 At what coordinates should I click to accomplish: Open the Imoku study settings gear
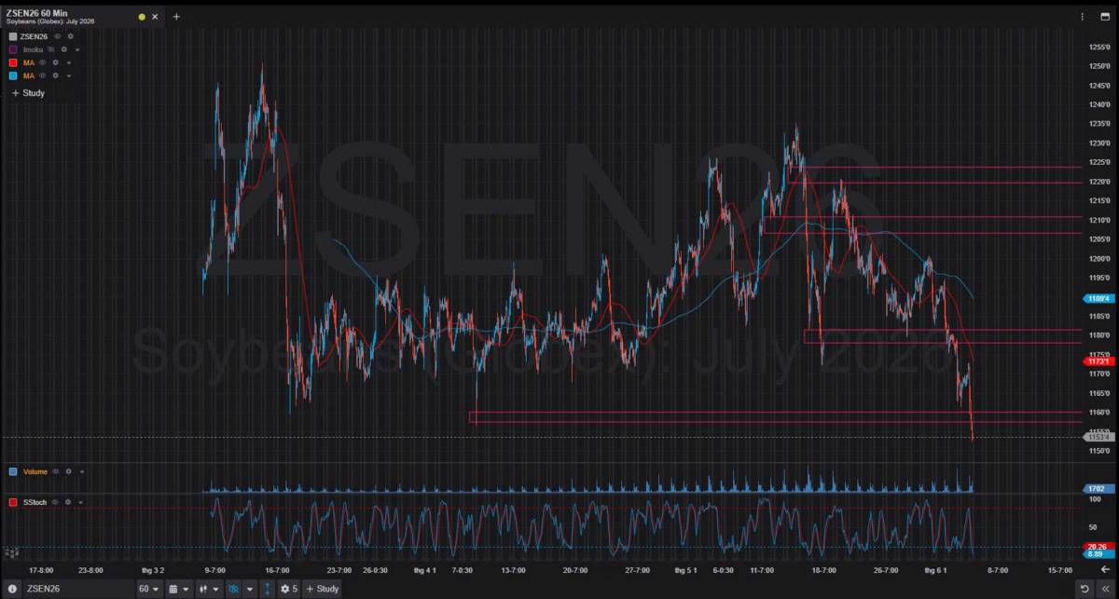pyautogui.click(x=64, y=49)
